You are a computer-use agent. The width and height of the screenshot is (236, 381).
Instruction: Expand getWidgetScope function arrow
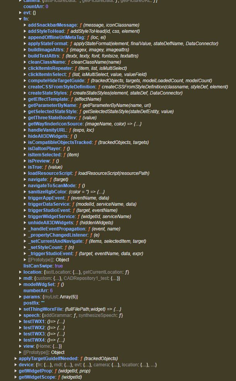[x=16, y=377]
